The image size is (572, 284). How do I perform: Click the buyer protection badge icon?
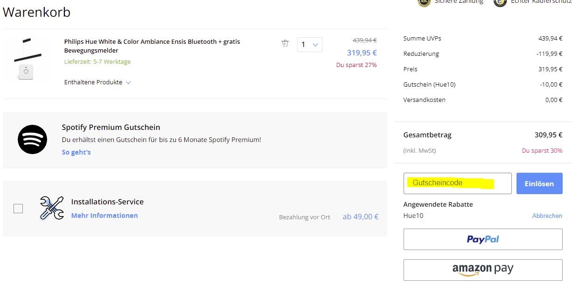(x=500, y=2)
